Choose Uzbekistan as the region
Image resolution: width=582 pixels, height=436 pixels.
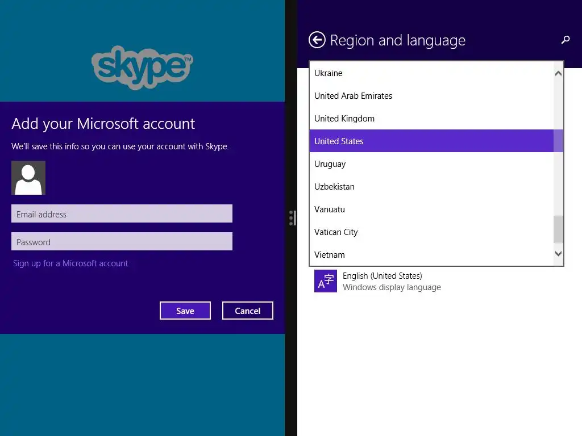point(431,186)
